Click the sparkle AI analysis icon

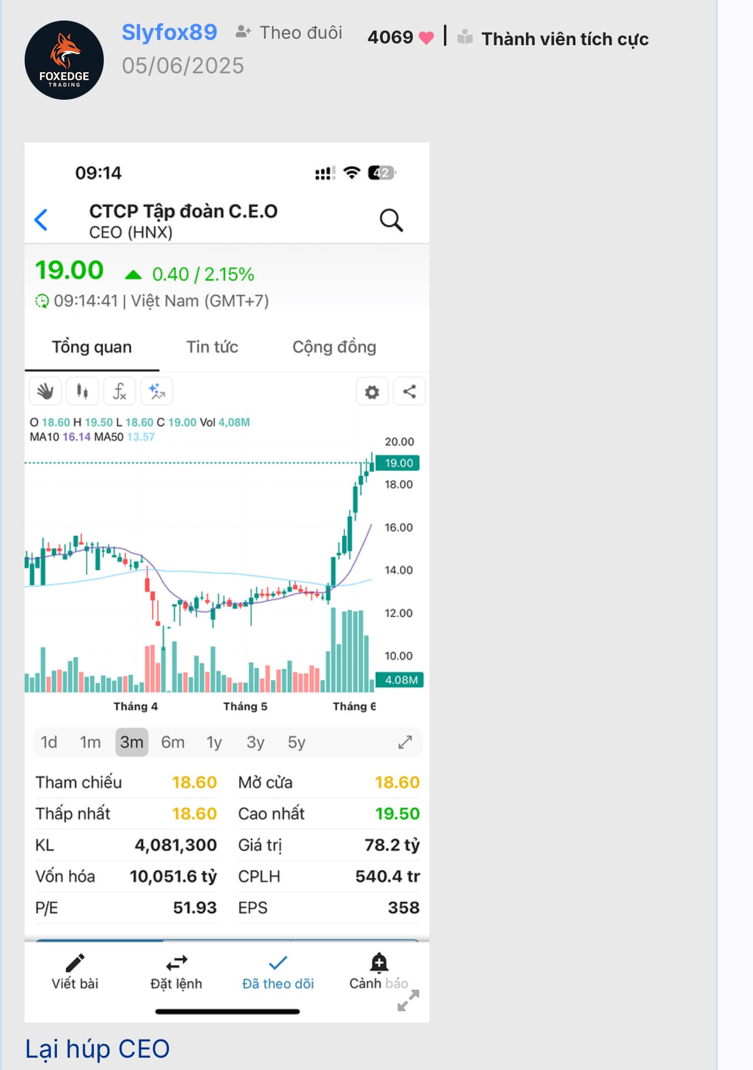(x=157, y=391)
